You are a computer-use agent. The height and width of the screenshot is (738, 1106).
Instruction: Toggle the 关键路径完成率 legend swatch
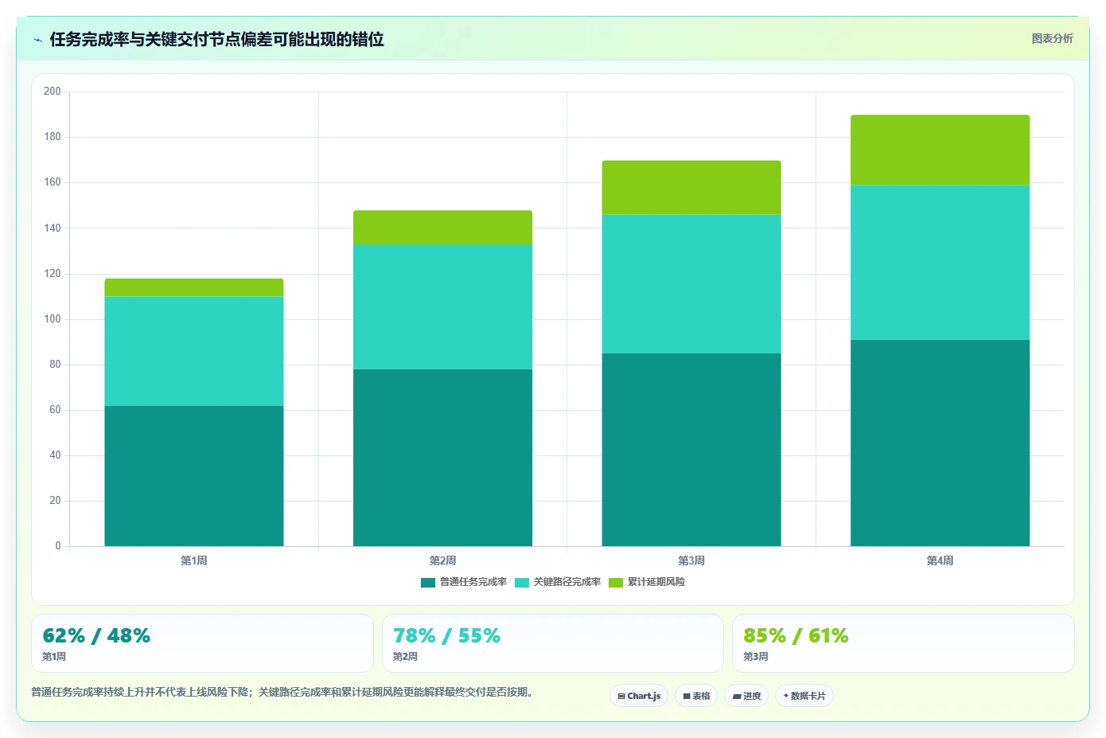tap(522, 583)
